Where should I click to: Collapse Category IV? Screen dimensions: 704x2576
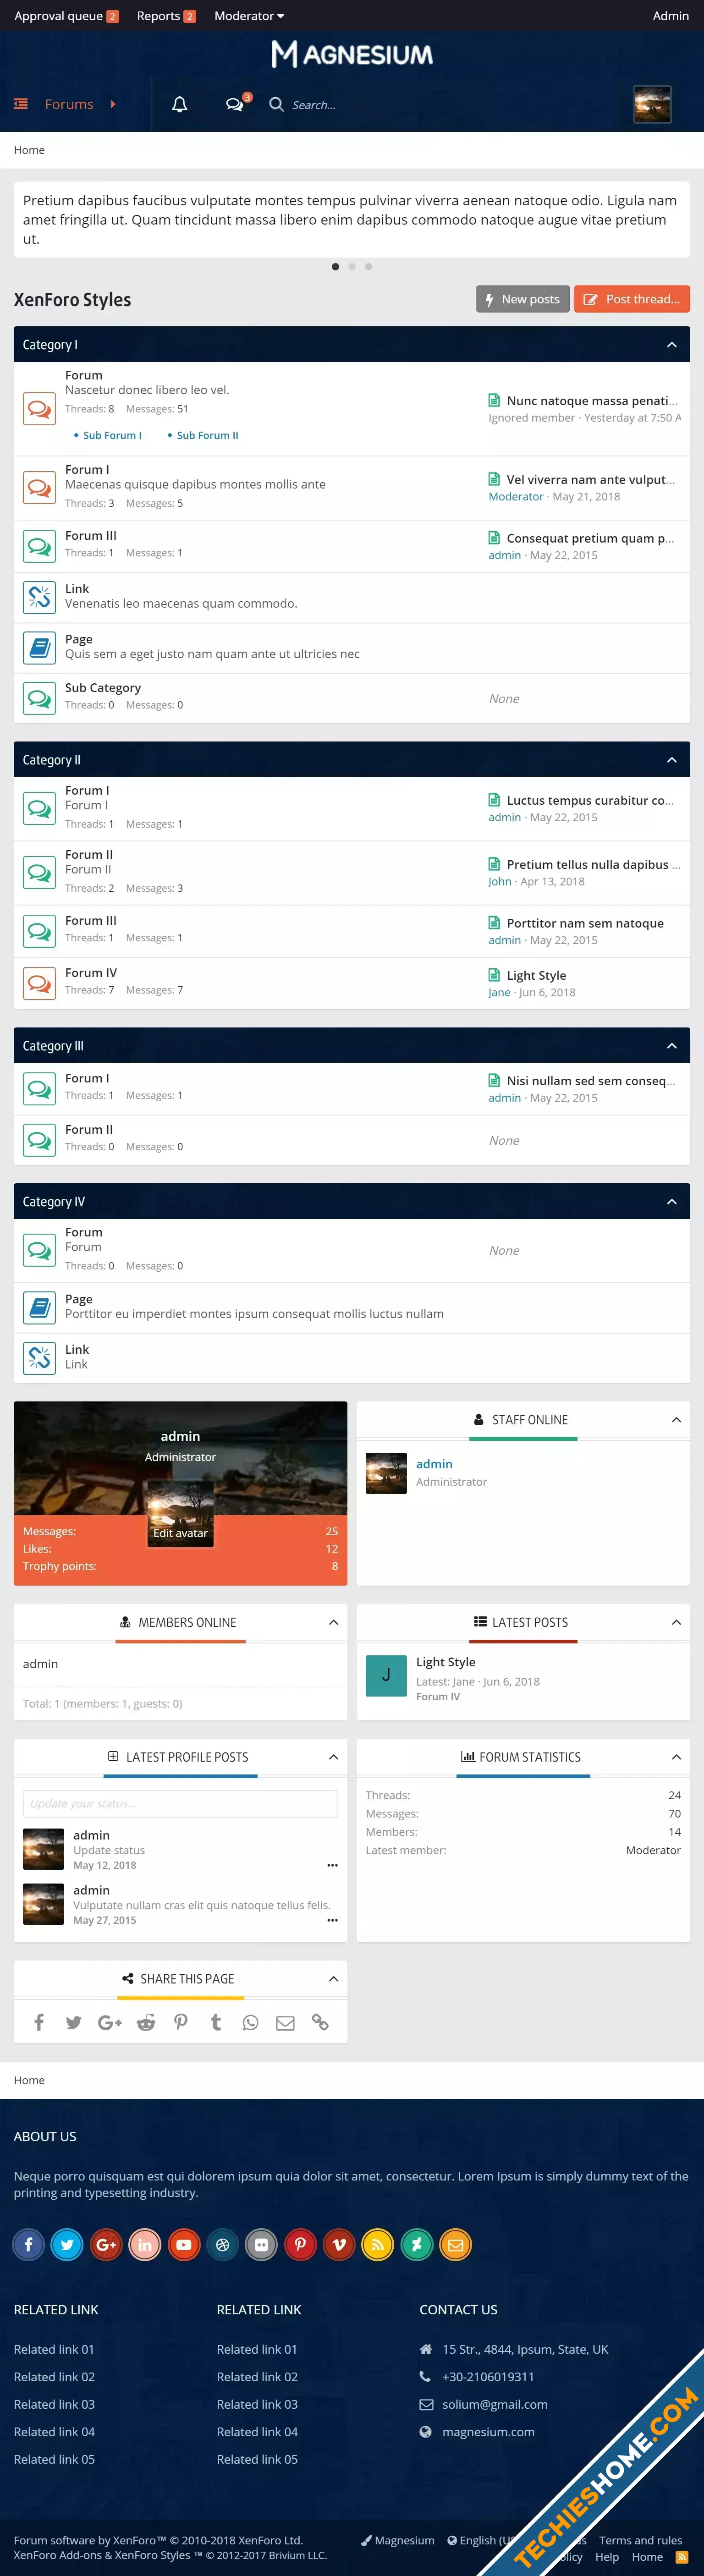click(672, 1201)
